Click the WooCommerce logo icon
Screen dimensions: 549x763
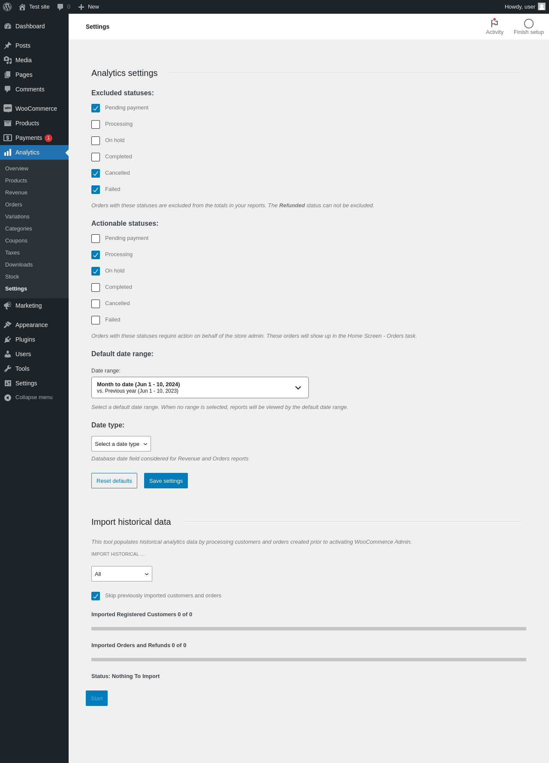tap(8, 109)
